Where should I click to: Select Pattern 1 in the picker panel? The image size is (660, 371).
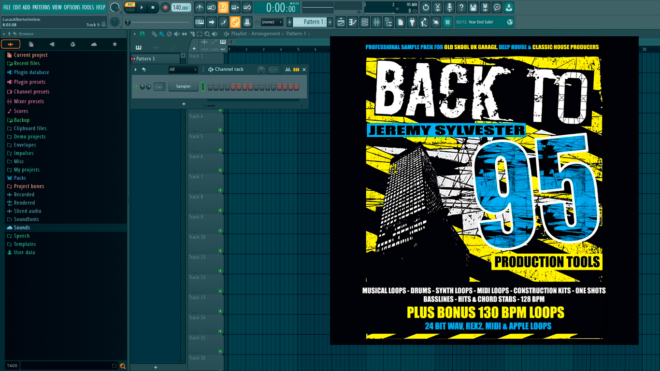click(x=156, y=58)
